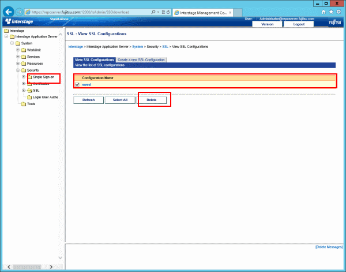This screenshot has width=346, height=272.
Task: Click the address bar search magnifier icon
Action: pos(153,12)
